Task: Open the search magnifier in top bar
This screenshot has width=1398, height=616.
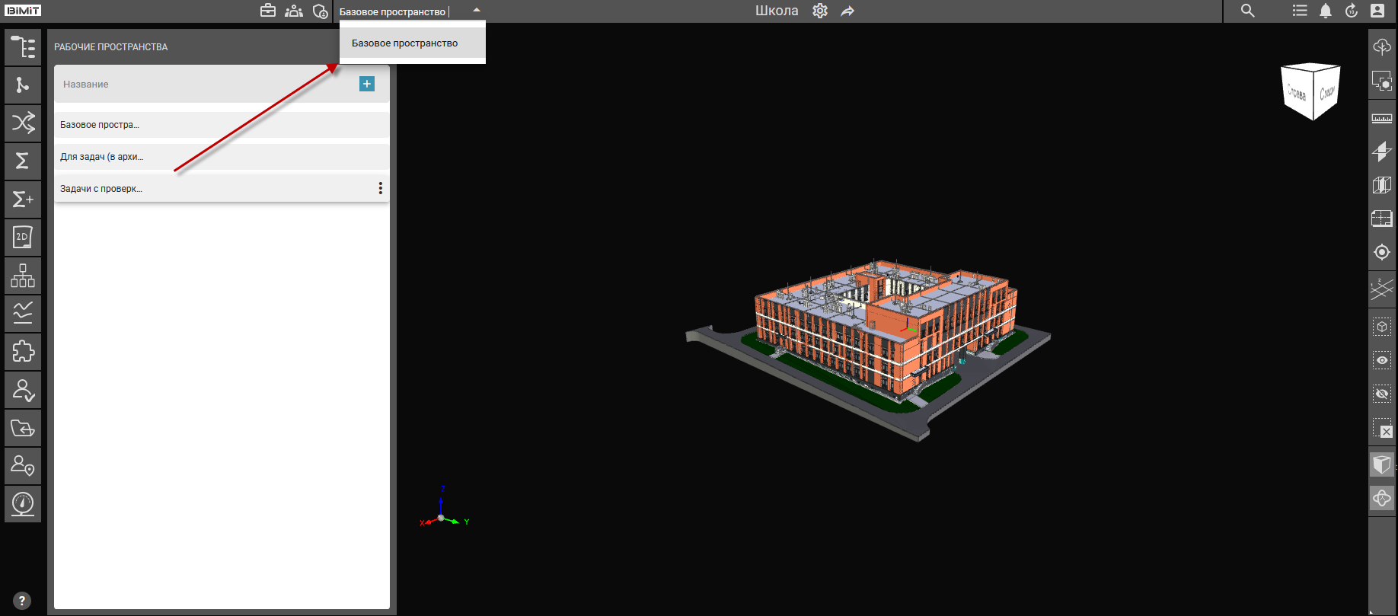Action: [x=1247, y=11]
